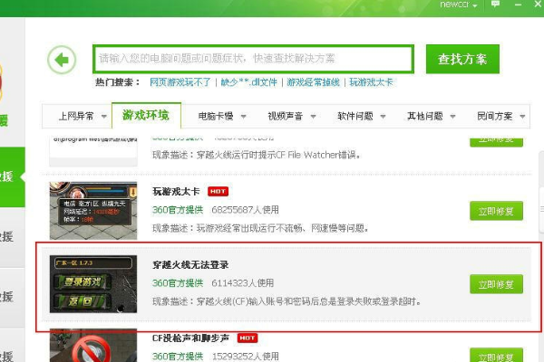Click 360官方提供 under 玩游戏太卡
This screenshot has height=362, width=544.
pyautogui.click(x=178, y=210)
